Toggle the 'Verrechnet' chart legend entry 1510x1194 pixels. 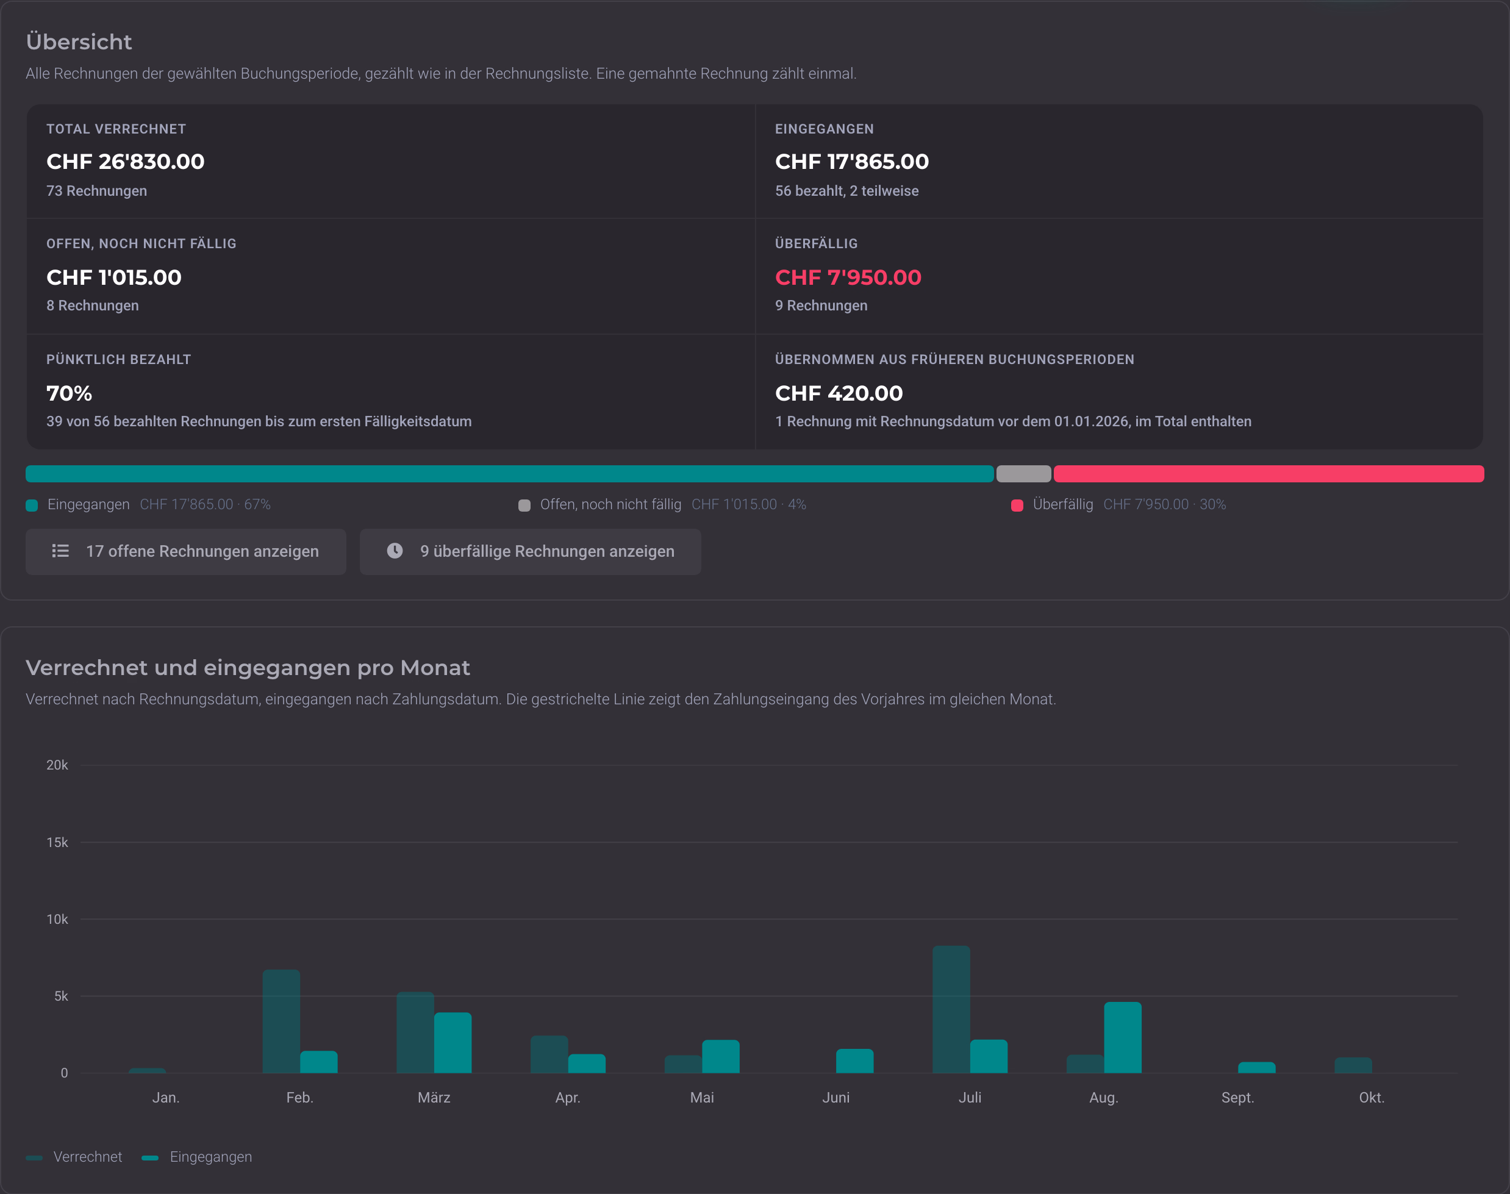click(74, 1157)
